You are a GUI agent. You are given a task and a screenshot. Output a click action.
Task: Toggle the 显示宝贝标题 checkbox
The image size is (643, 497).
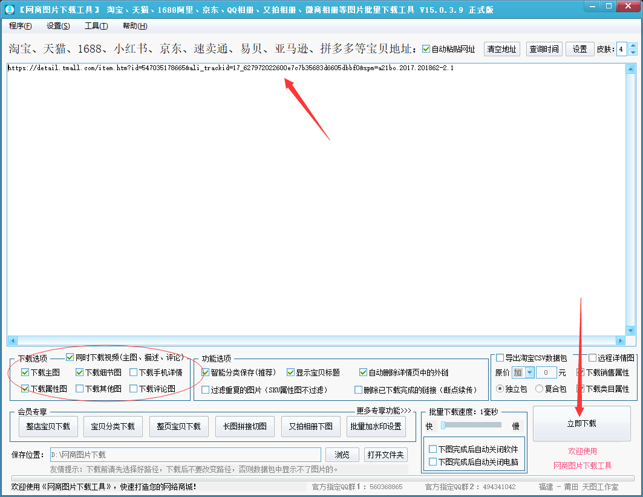click(291, 372)
